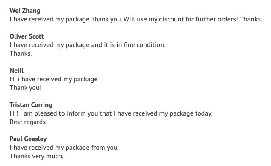
Task: Open the Tristan Corring name heading
Action: click(31, 105)
